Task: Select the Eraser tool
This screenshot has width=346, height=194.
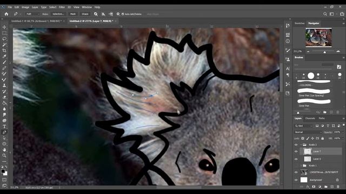Action: pyautogui.click(x=4, y=97)
